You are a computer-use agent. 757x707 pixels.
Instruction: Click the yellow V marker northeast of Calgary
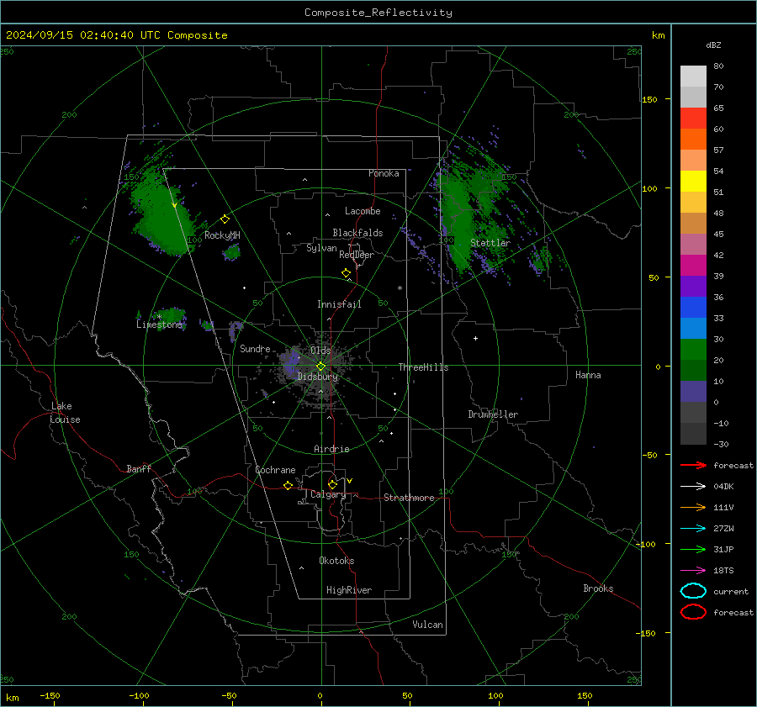coord(350,481)
